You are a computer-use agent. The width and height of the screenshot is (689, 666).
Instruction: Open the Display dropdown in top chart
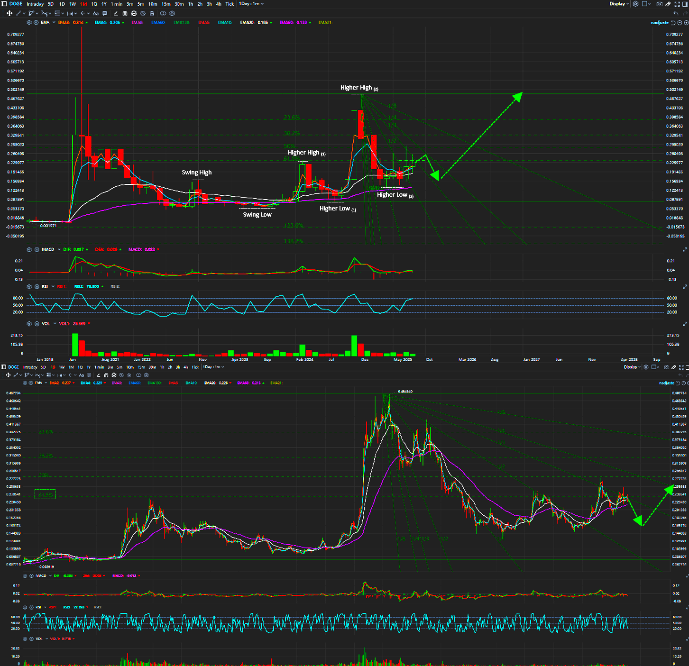(x=619, y=4)
